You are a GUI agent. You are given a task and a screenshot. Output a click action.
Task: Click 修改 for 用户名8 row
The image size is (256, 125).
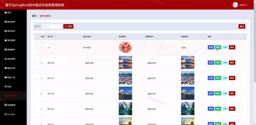tap(218, 63)
